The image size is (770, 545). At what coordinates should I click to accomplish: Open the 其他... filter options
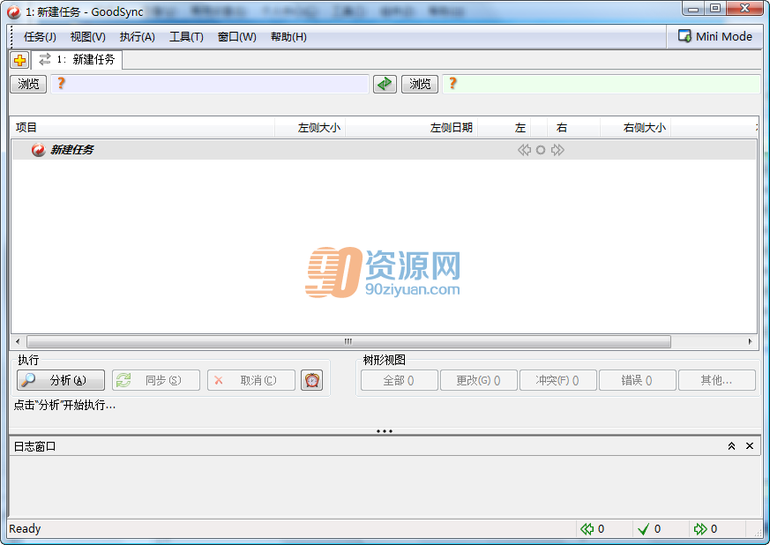716,380
